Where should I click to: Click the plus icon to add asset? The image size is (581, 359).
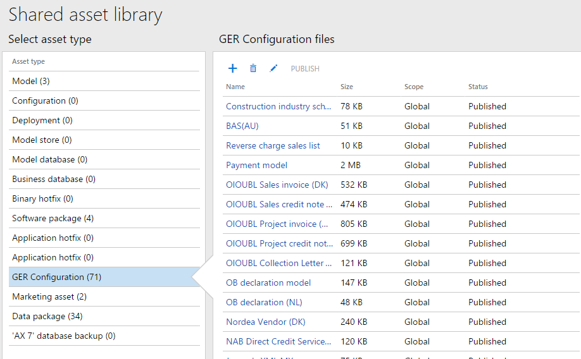coord(232,68)
